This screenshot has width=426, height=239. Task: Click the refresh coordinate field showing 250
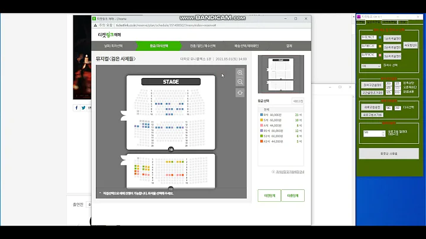point(398,108)
